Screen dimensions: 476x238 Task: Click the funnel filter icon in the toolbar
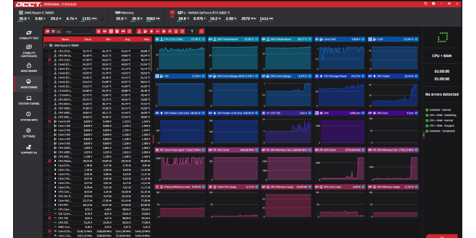[x=192, y=32]
